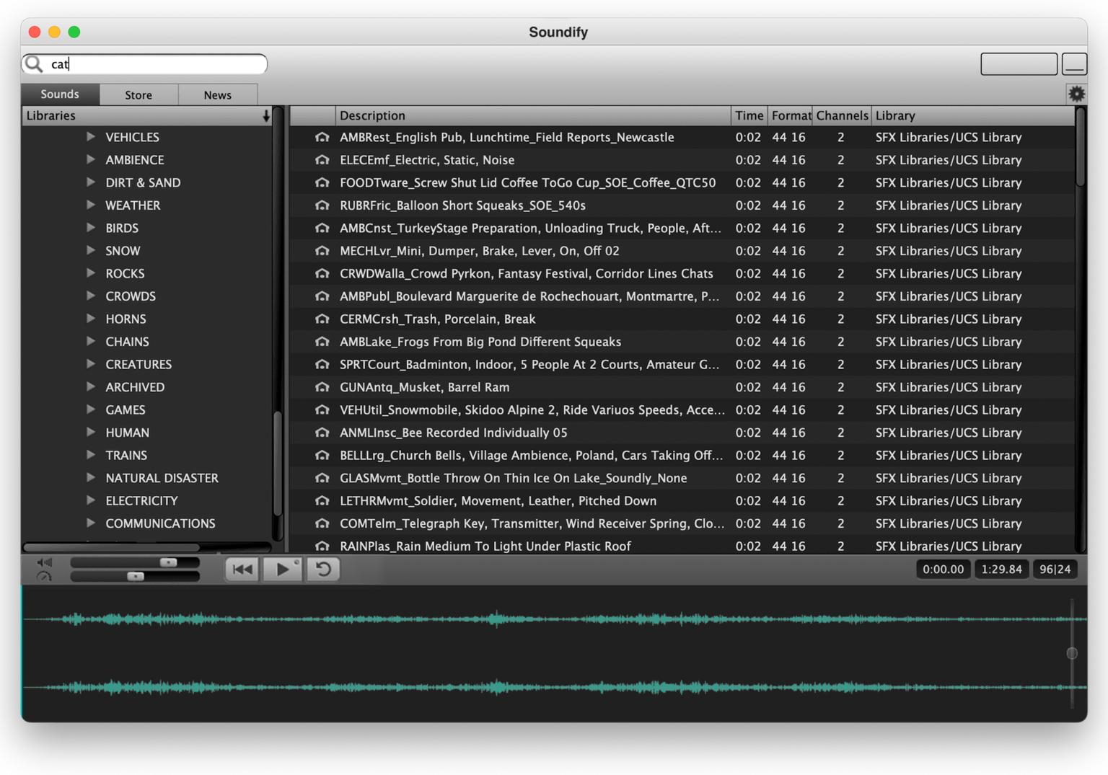Select the ELECTRICITY library item
Screen dimensions: 1108x775
(x=141, y=500)
